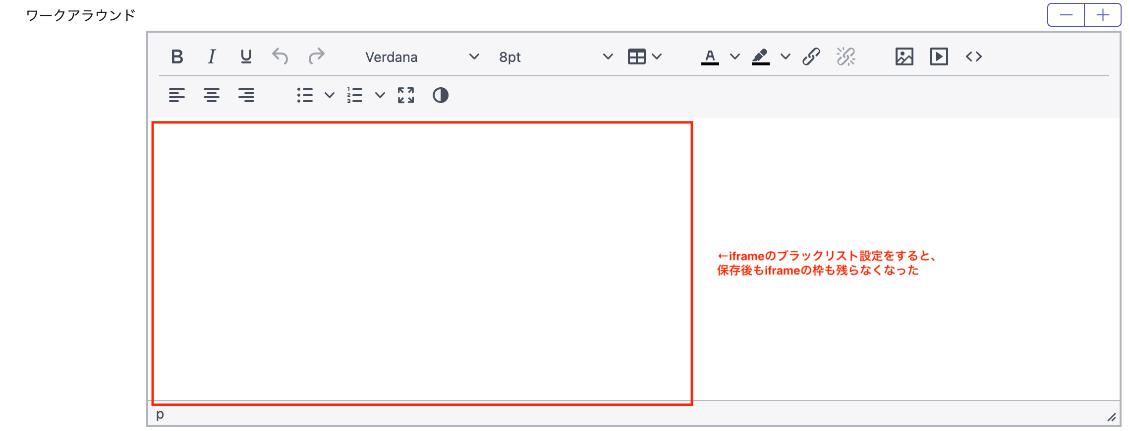
Task: Open numbered list style options chevron
Action: [x=380, y=95]
